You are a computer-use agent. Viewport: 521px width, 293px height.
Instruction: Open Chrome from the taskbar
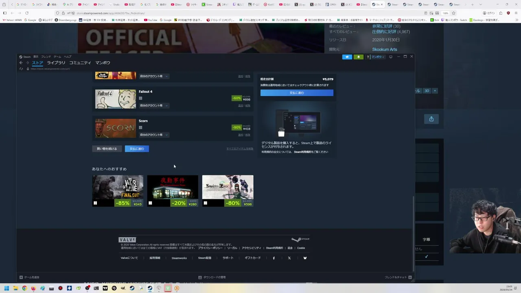click(24, 288)
